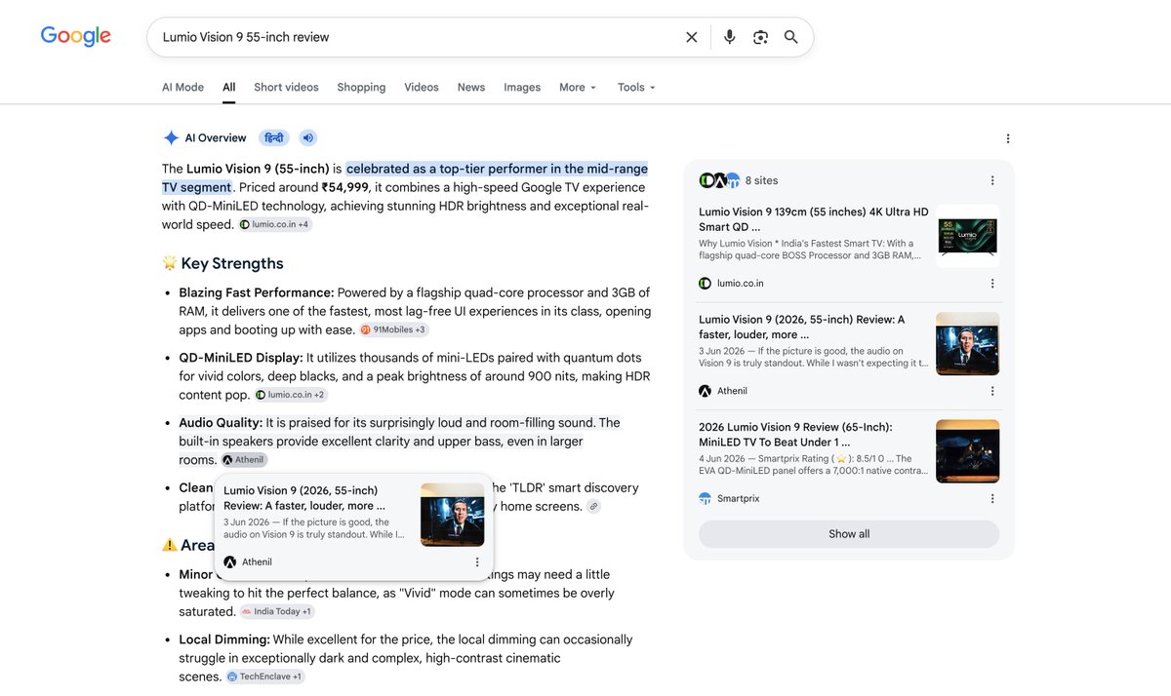Open options for lumio.co.in result

pyautogui.click(x=992, y=284)
